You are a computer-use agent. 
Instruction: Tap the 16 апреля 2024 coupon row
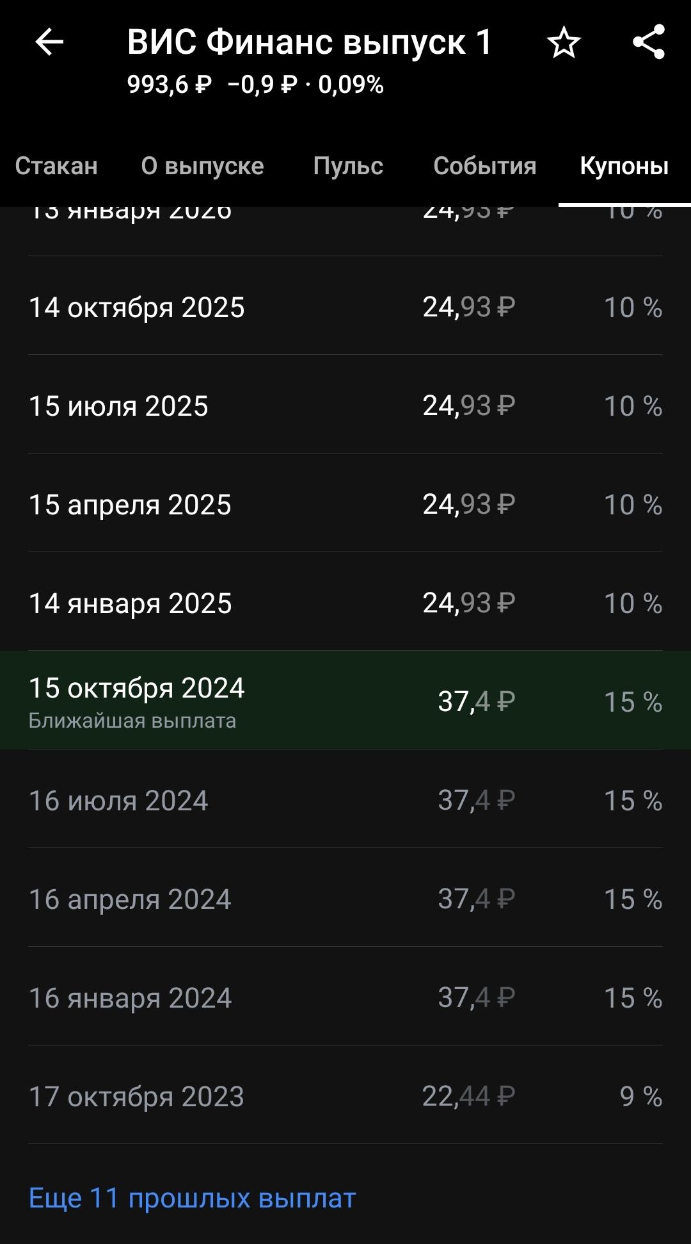[x=345, y=899]
